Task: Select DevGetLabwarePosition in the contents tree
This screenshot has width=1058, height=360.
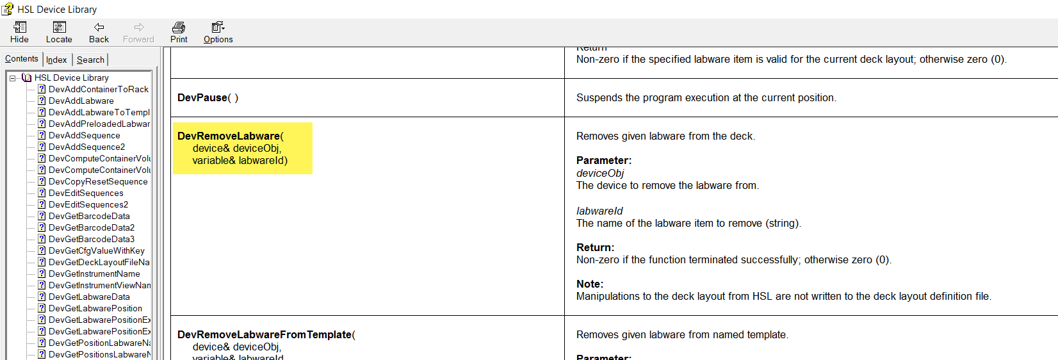Action: point(95,308)
